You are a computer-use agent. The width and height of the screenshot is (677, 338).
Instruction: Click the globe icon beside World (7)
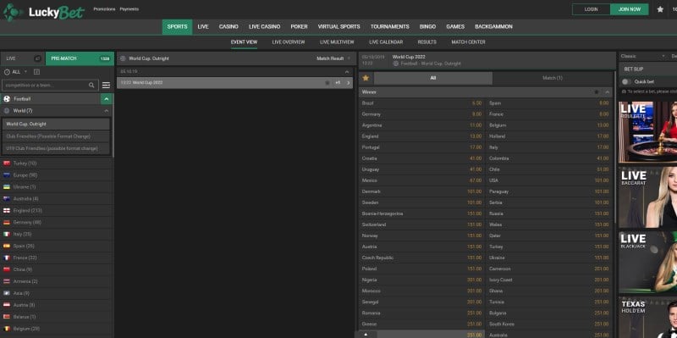[x=7, y=111]
